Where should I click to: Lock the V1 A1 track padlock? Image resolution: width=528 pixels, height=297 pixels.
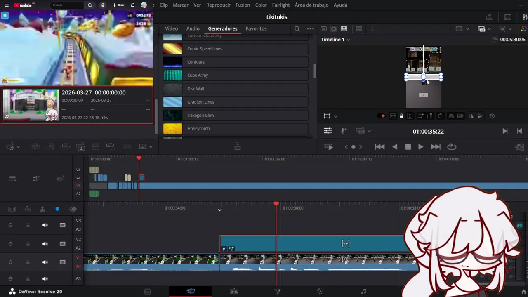(28, 262)
